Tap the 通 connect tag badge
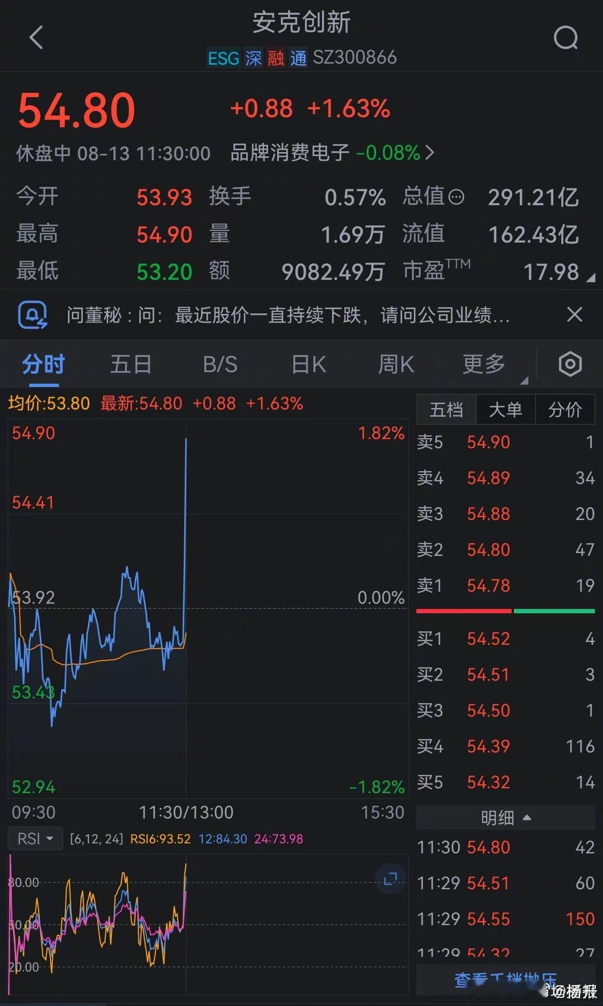The height and width of the screenshot is (1006, 603). (x=298, y=58)
